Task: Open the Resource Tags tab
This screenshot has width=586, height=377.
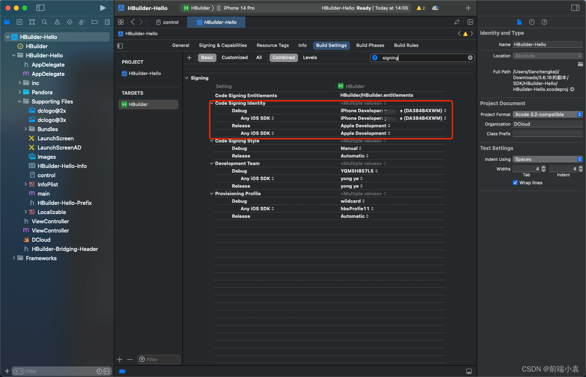Action: 272,45
